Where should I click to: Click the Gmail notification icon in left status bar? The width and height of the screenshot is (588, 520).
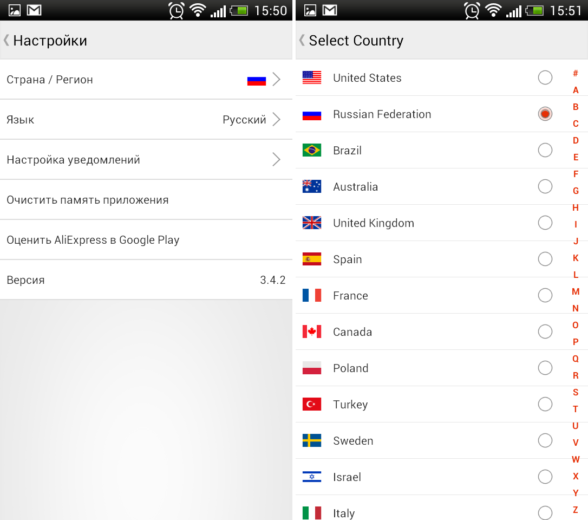[34, 10]
